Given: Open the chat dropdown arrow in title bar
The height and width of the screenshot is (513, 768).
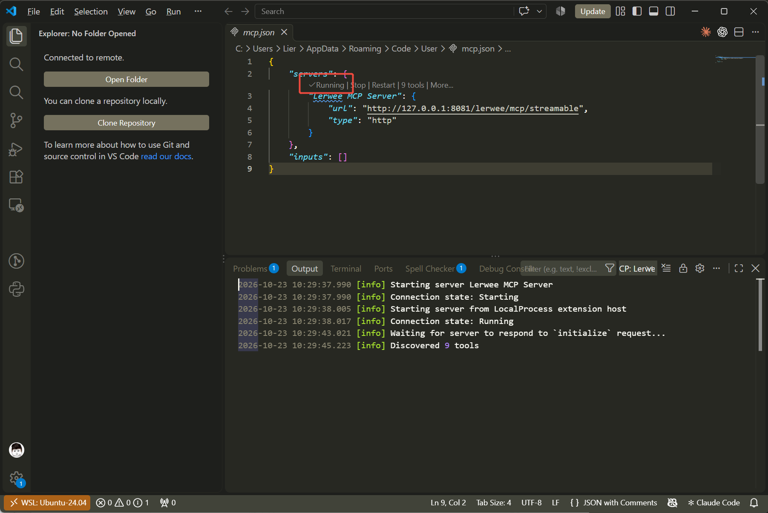Looking at the screenshot, I should click(539, 11).
